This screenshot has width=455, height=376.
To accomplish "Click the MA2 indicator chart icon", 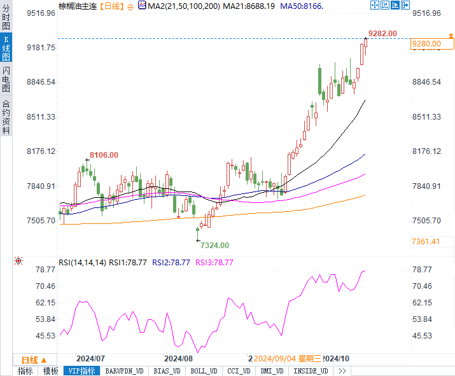I will point(141,6).
